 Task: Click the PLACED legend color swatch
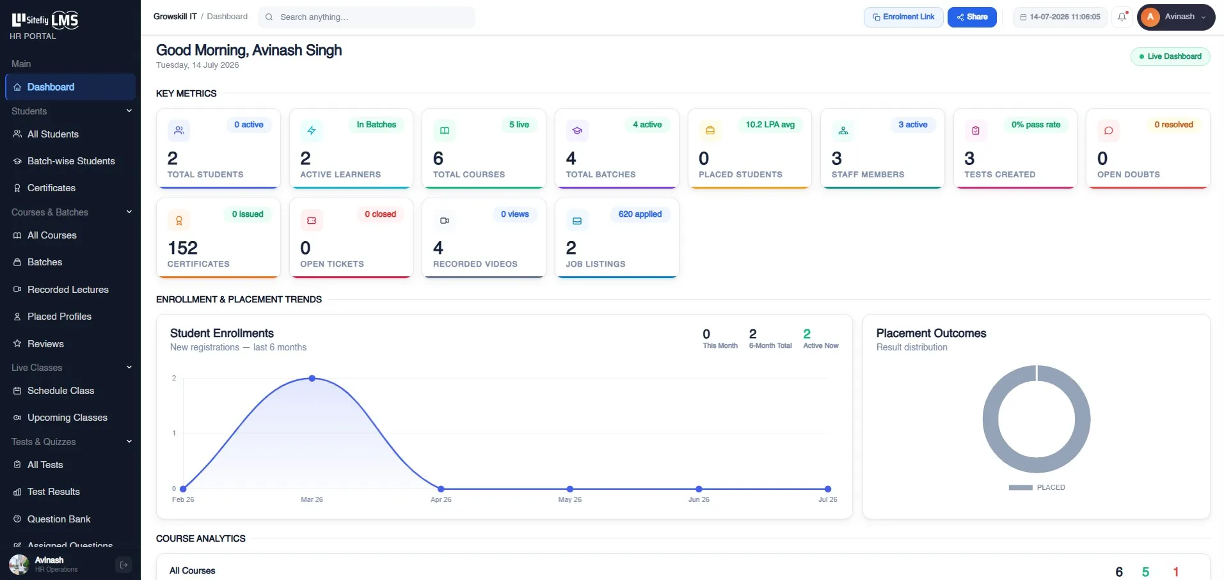1021,487
